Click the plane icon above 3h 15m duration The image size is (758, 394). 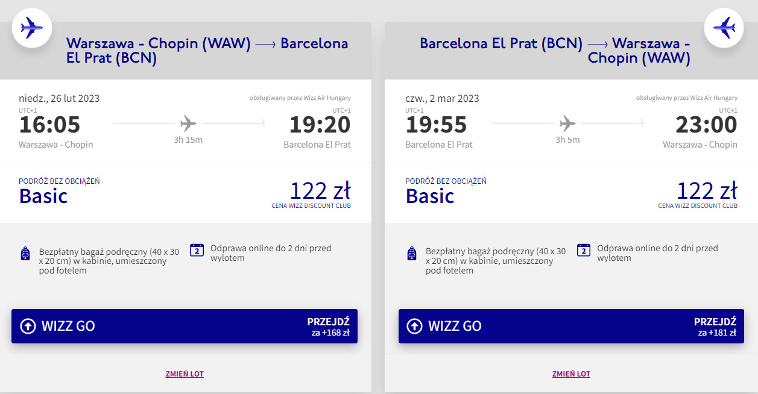188,124
